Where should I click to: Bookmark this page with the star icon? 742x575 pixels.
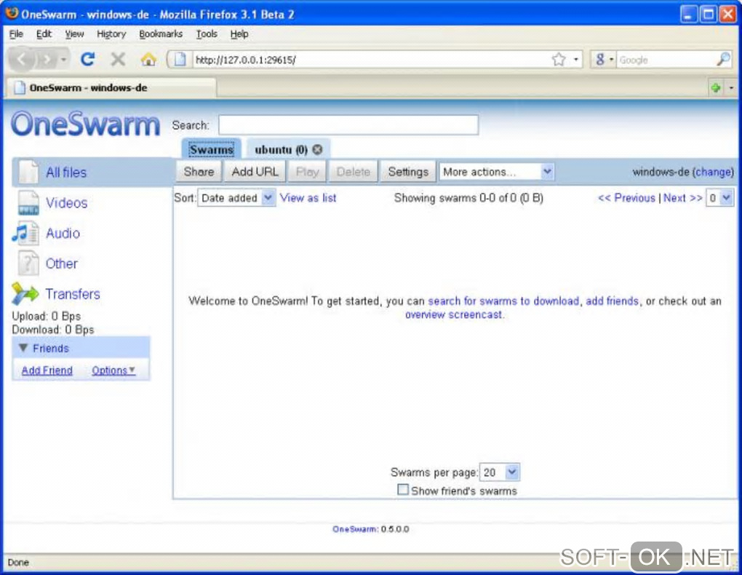[559, 60]
